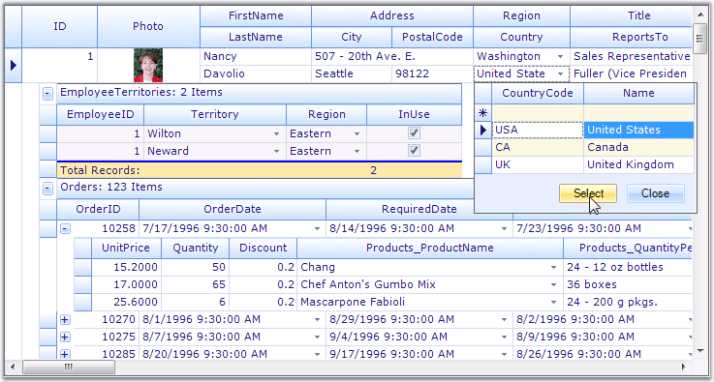
Task: Click the Seattle city cell
Action: tap(352, 74)
